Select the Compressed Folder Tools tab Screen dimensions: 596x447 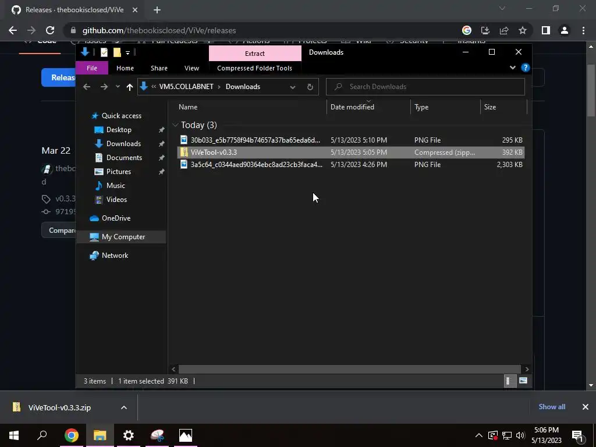pos(255,68)
